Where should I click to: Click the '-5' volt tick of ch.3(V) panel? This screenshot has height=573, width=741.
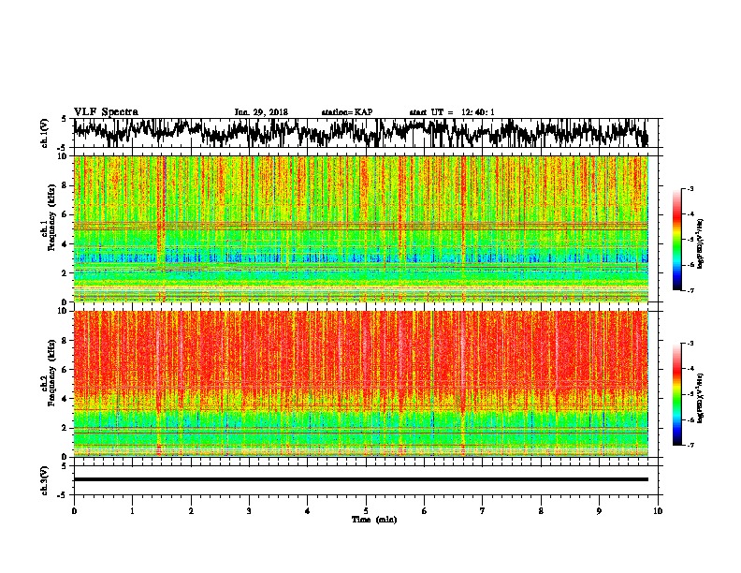pos(63,495)
